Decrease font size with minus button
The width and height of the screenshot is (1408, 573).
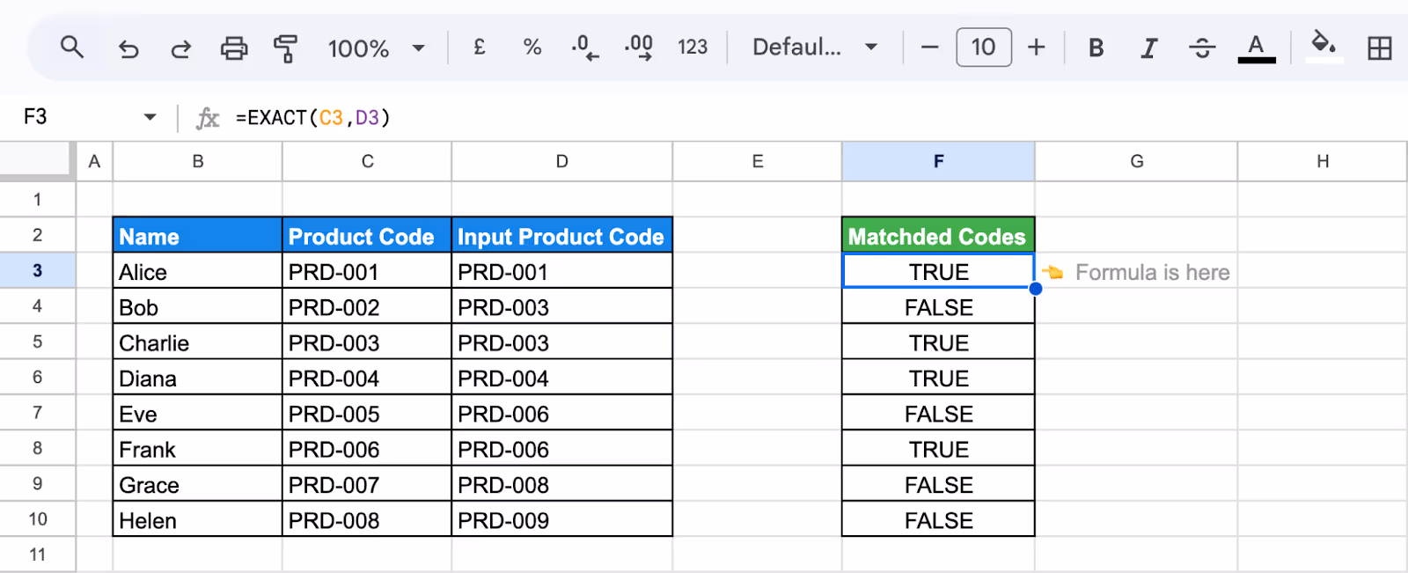(x=930, y=47)
